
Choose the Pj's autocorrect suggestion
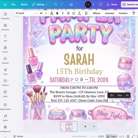click(112, 95)
